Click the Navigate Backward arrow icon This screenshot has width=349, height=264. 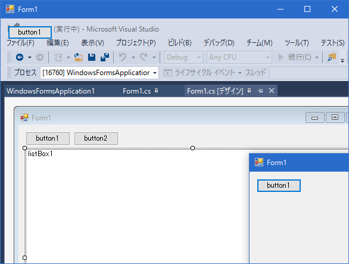(20, 57)
